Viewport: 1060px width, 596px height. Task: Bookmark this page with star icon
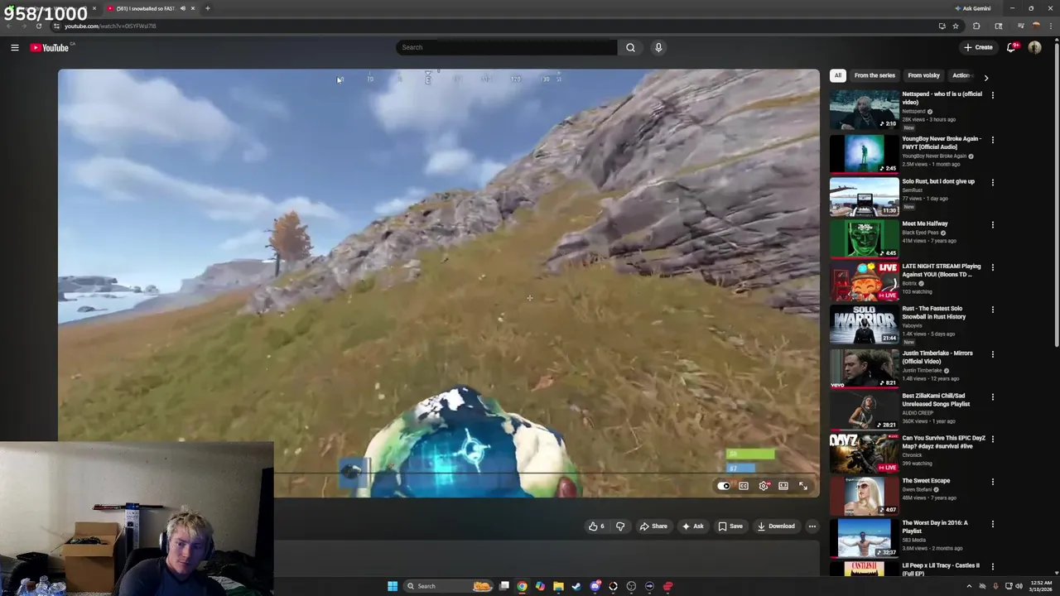click(956, 26)
